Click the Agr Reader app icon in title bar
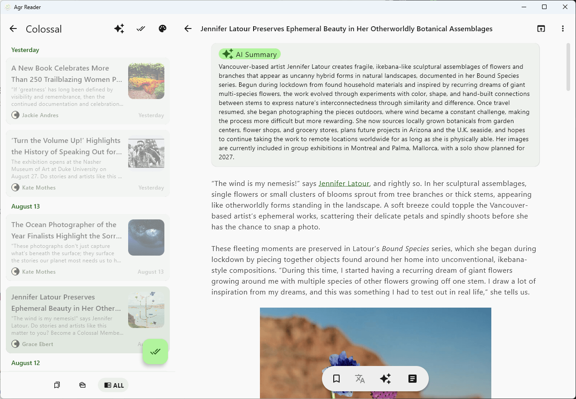The image size is (576, 399). click(x=8, y=7)
